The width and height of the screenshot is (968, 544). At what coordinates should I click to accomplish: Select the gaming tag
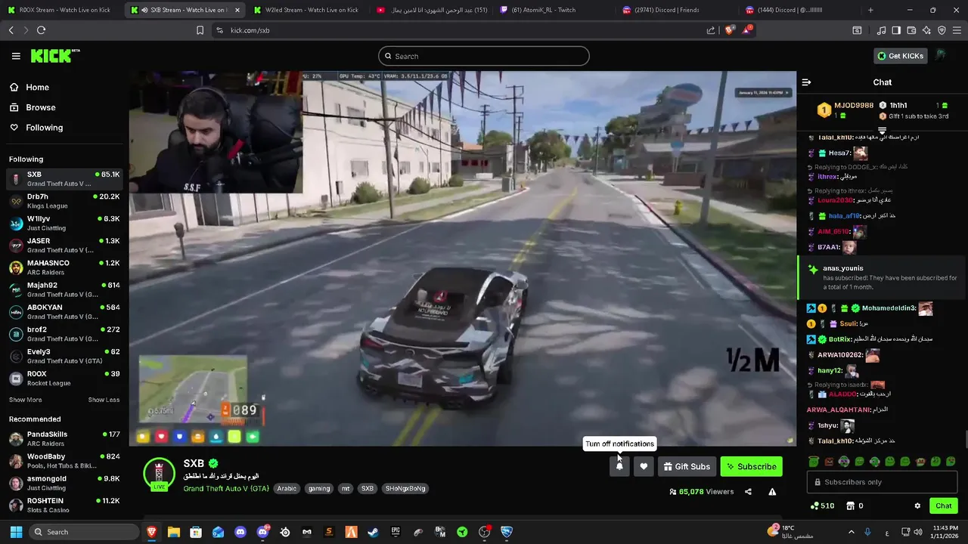click(x=319, y=489)
